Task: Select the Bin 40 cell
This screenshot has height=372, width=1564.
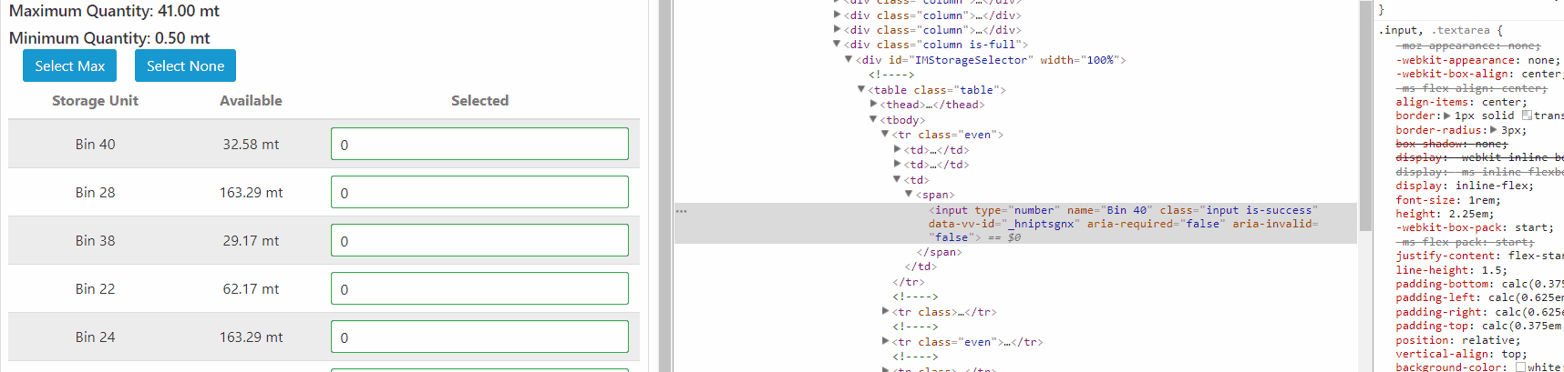Action: (95, 144)
